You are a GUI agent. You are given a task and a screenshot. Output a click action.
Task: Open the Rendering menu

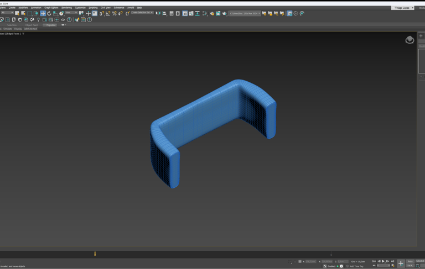pyautogui.click(x=66, y=8)
